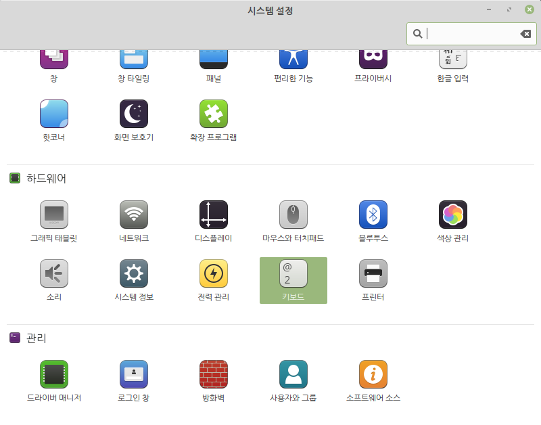Open 소리 sound settings
The image size is (541, 425).
[x=54, y=273]
